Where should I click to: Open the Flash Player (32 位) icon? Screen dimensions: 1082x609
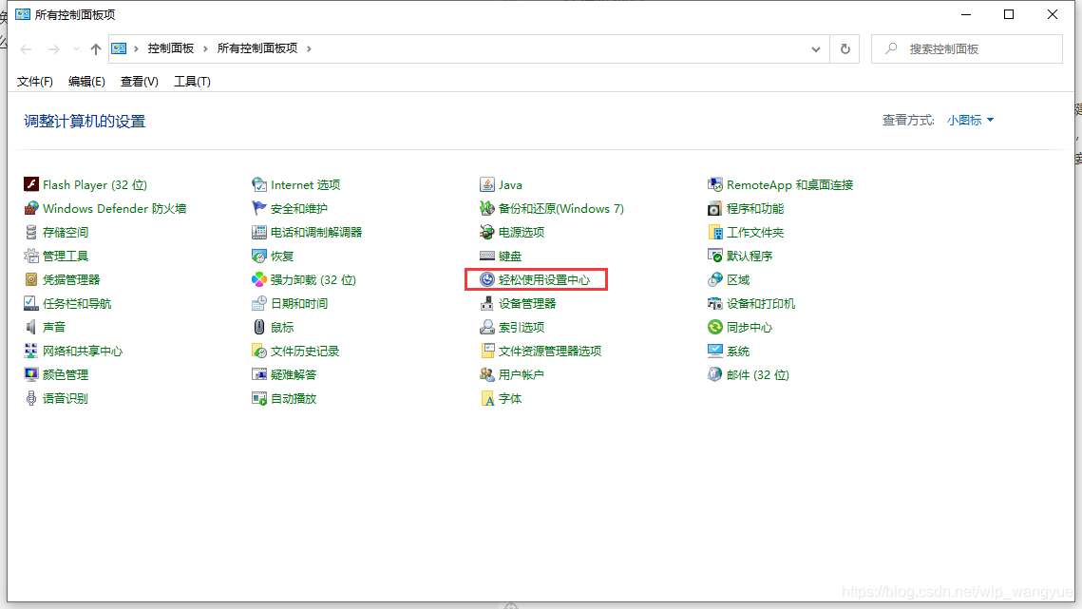31,184
